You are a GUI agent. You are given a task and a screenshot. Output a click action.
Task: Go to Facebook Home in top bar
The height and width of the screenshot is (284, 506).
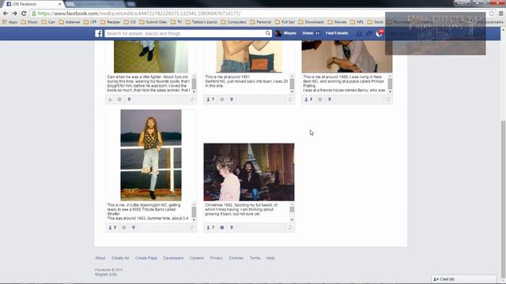[x=308, y=33]
